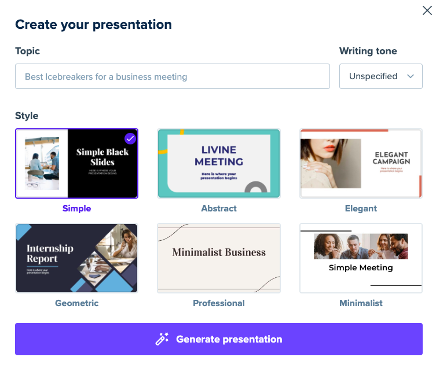Select the Livine Meeting abstract thumbnail
436x372 pixels.
point(219,163)
